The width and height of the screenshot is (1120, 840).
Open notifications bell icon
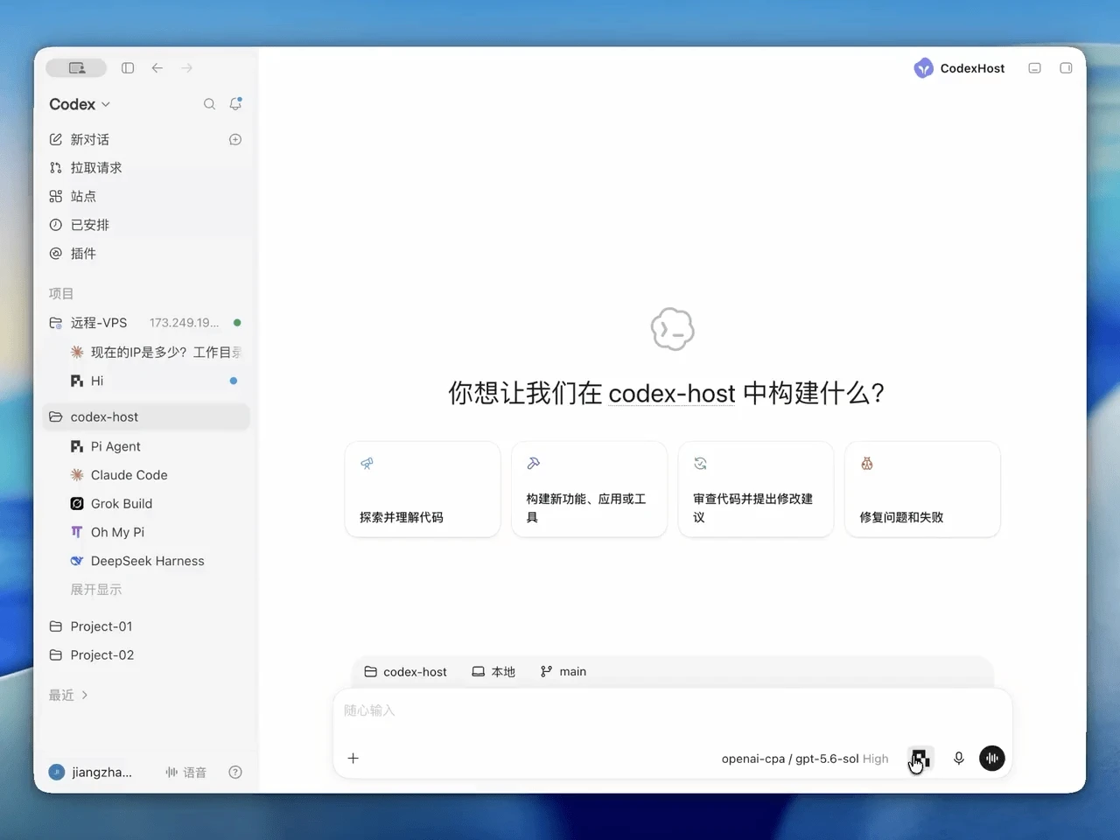[235, 103]
